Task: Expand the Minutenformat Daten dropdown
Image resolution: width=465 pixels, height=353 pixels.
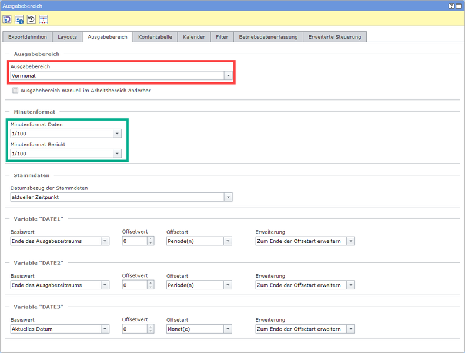Action: click(x=117, y=134)
